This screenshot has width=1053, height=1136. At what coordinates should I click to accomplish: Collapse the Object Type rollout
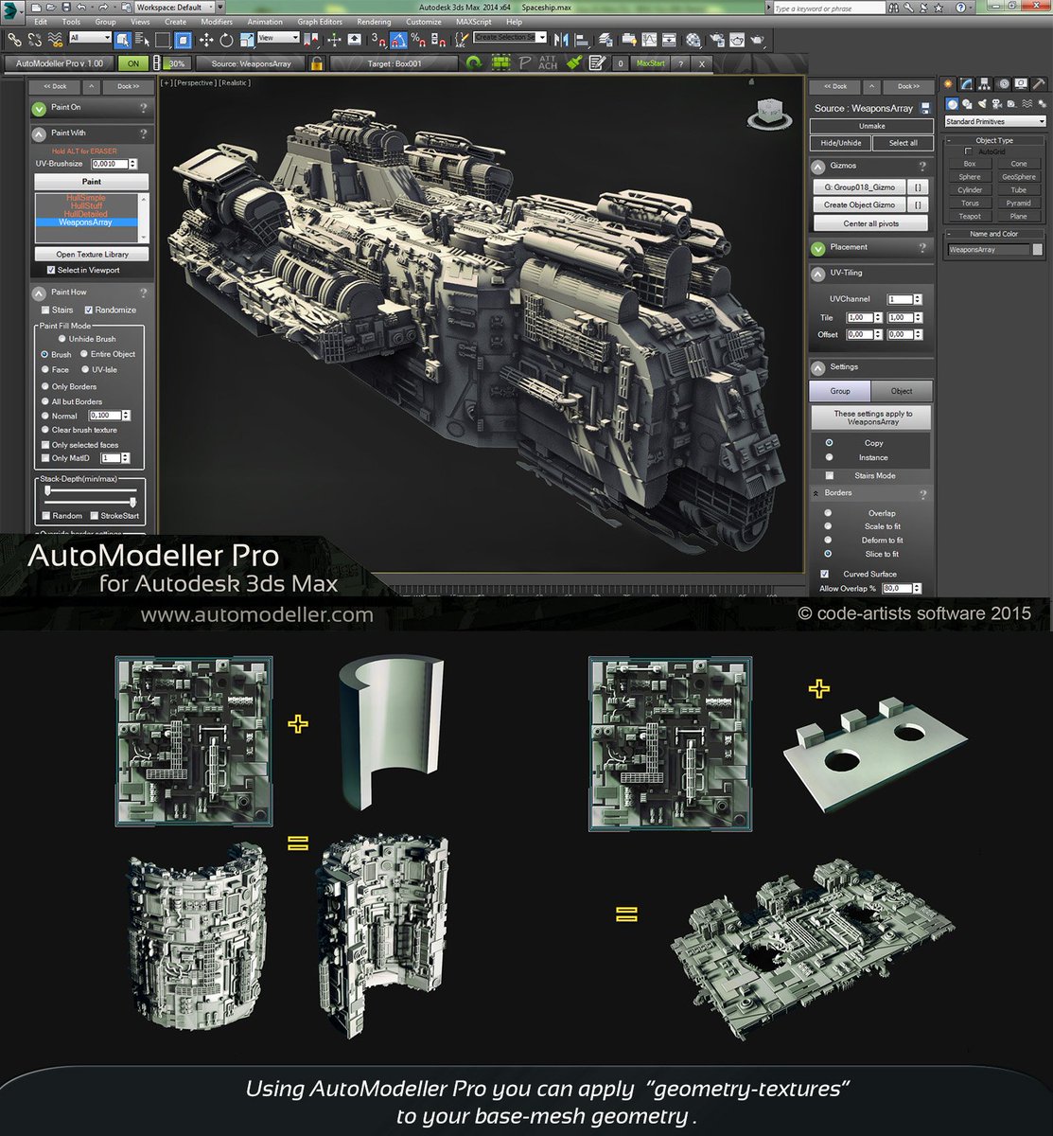click(949, 140)
